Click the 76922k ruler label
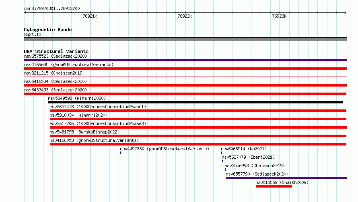358x202 pixels. (185, 16)
